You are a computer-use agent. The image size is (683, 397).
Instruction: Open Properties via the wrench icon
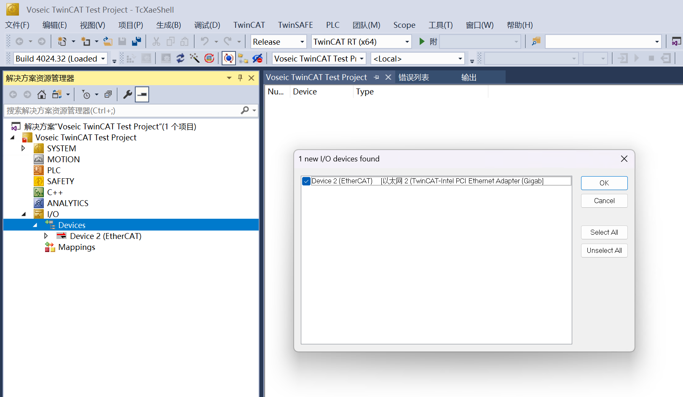[127, 94]
